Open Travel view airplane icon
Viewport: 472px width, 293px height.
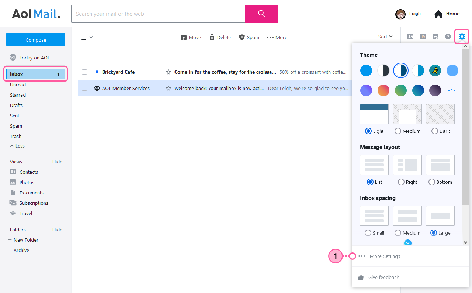pos(13,213)
